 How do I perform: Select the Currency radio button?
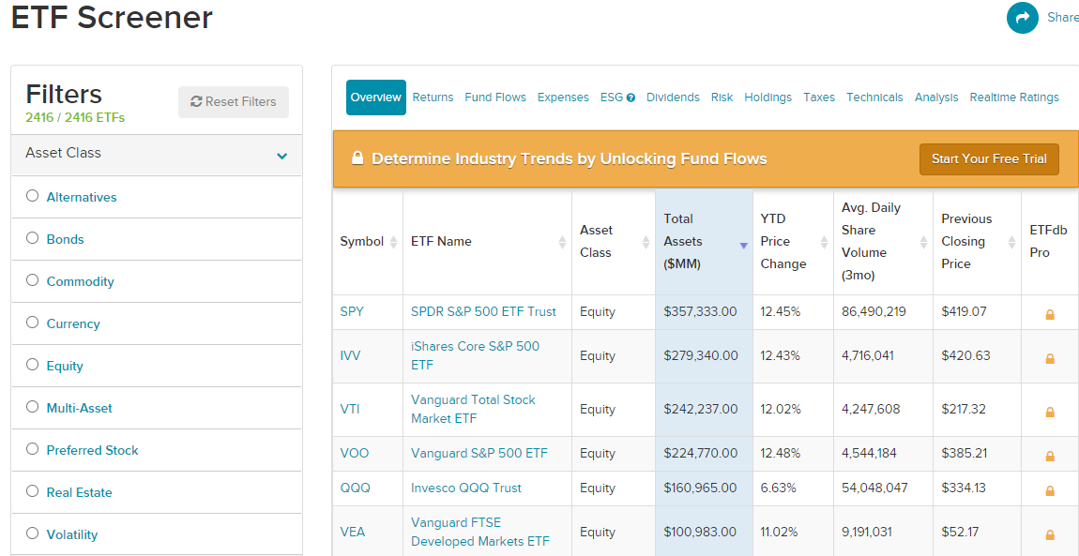[32, 323]
